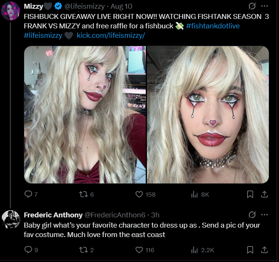Screen dimensions: 279x262
Task: Open left photo with red top
Action: click(x=85, y=115)
